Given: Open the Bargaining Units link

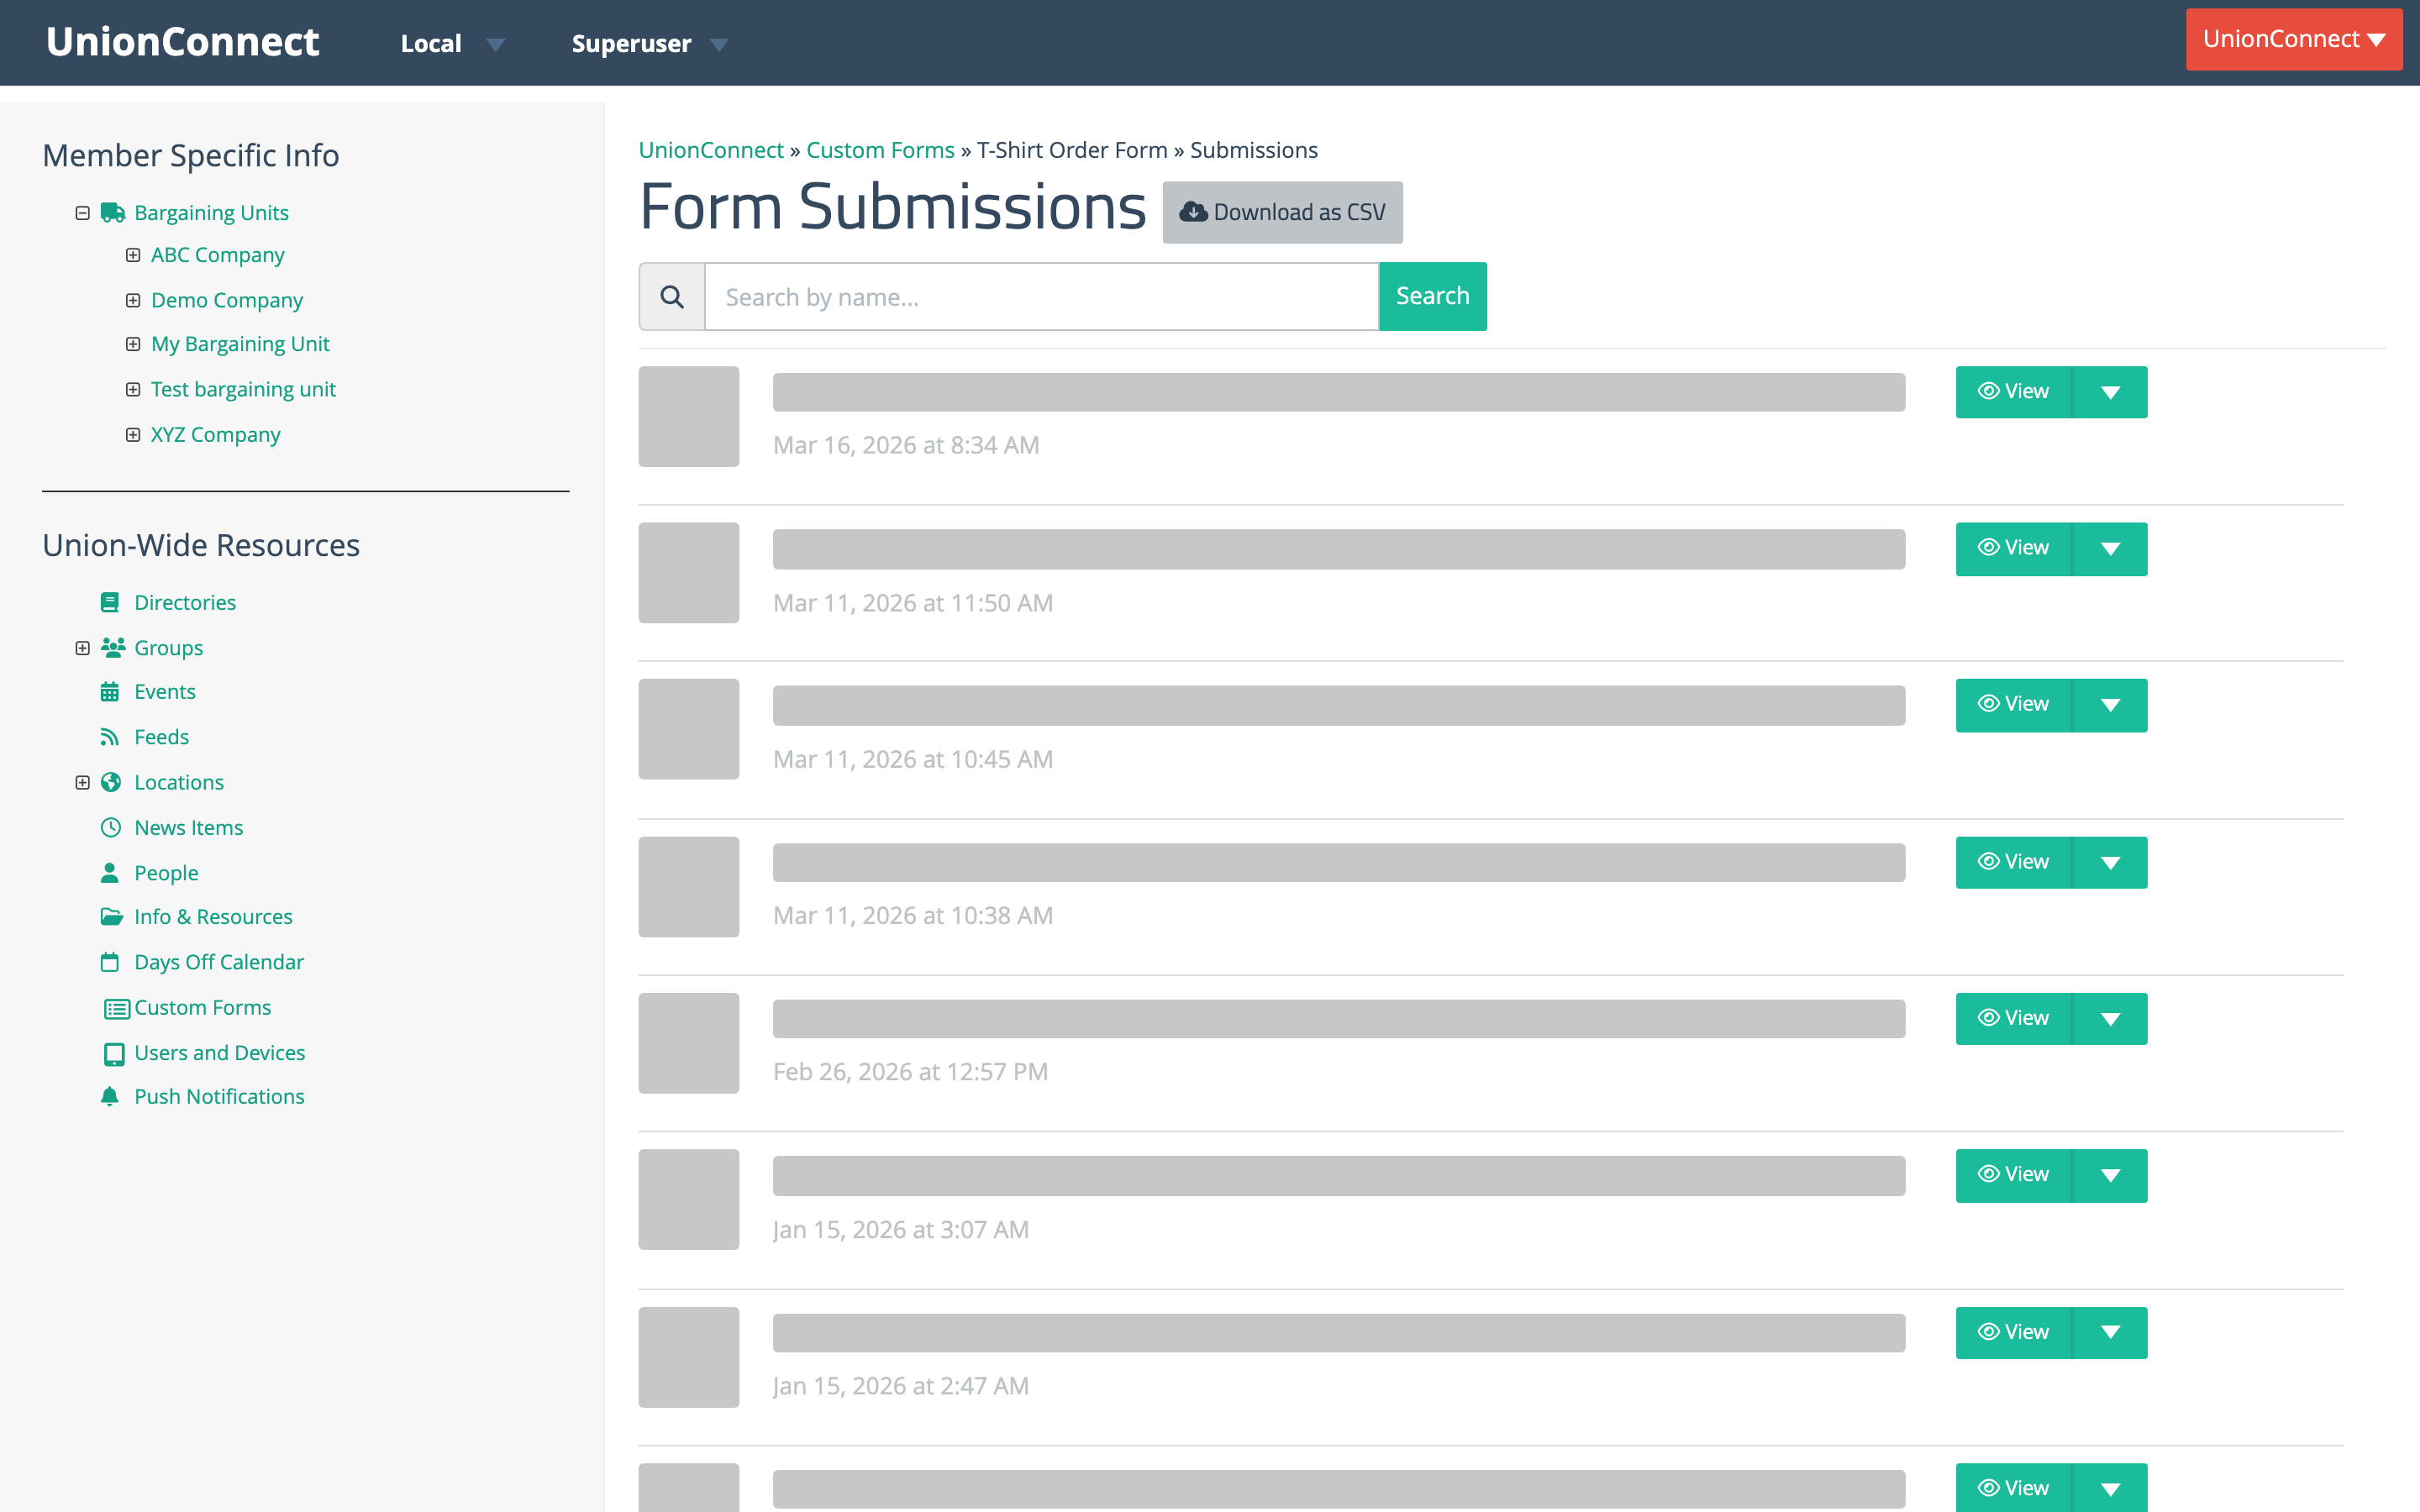Looking at the screenshot, I should [x=211, y=213].
